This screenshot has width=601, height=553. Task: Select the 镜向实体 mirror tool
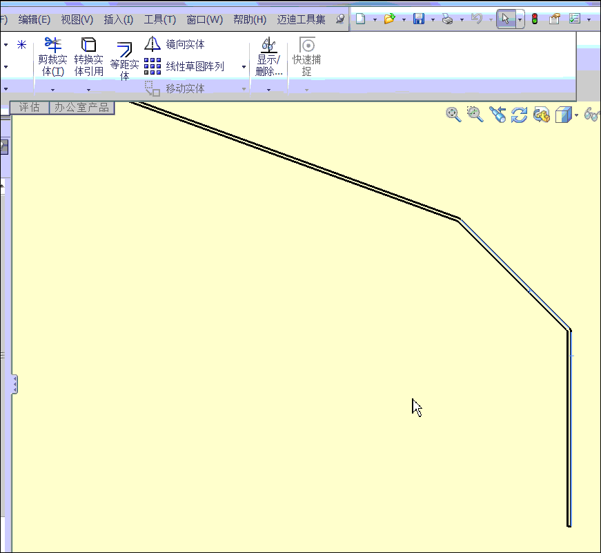pyautogui.click(x=175, y=44)
